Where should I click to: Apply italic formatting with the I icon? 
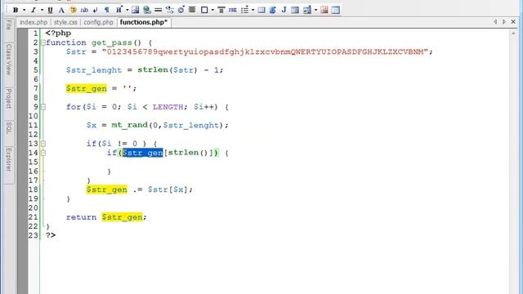pyautogui.click(x=34, y=10)
